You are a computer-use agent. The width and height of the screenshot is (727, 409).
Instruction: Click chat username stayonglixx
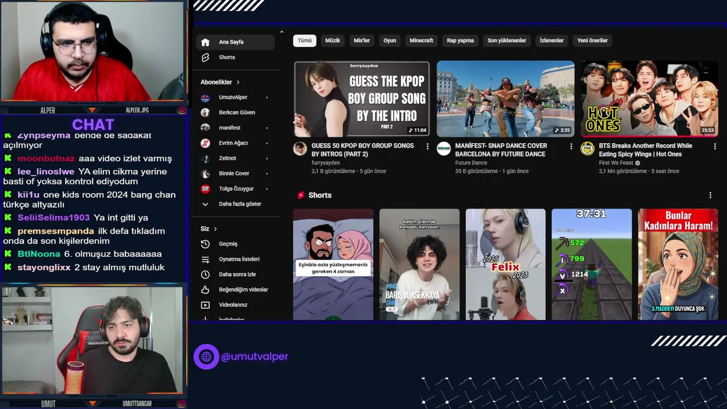pyautogui.click(x=44, y=268)
